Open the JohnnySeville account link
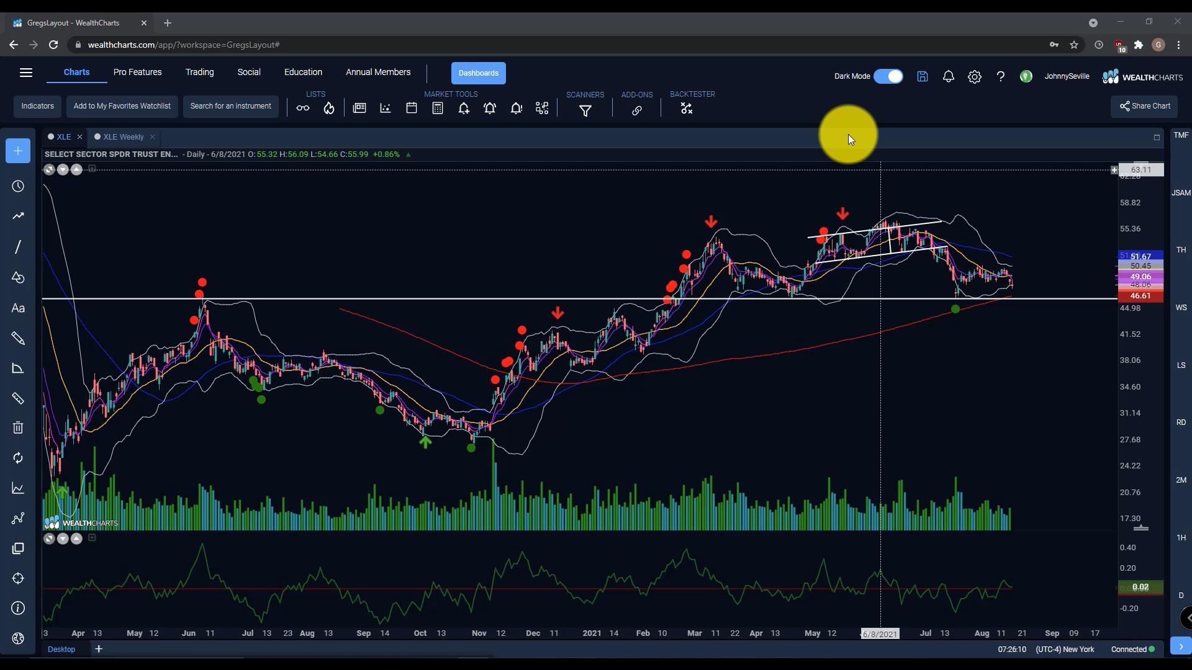The height and width of the screenshot is (670, 1192). (x=1067, y=76)
